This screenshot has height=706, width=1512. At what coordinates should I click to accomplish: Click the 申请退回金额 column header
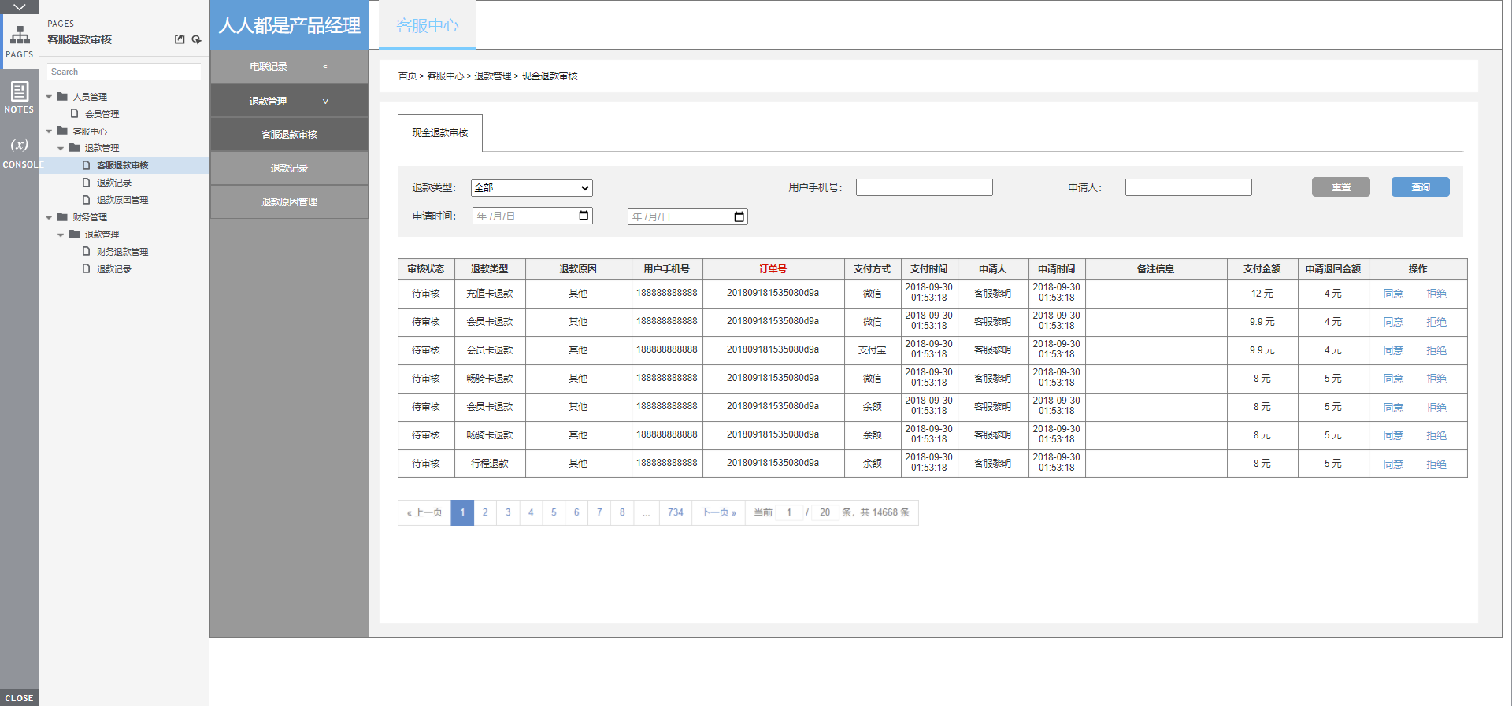pyautogui.click(x=1332, y=269)
